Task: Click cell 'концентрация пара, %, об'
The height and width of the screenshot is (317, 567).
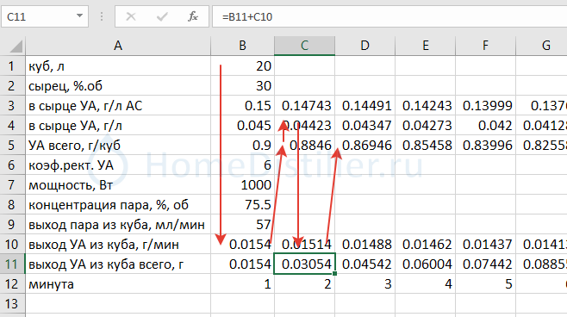Action: tap(118, 205)
